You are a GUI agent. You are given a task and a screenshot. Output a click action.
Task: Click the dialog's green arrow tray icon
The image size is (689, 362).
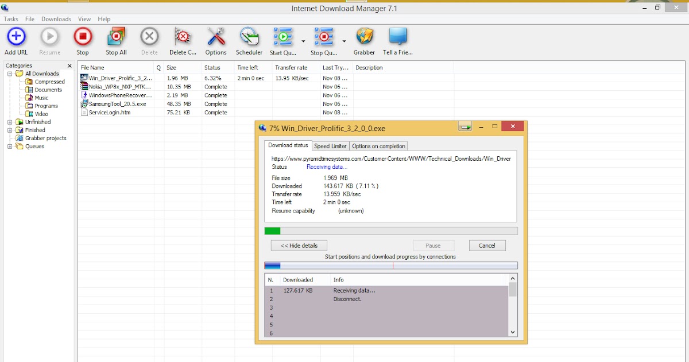(465, 127)
